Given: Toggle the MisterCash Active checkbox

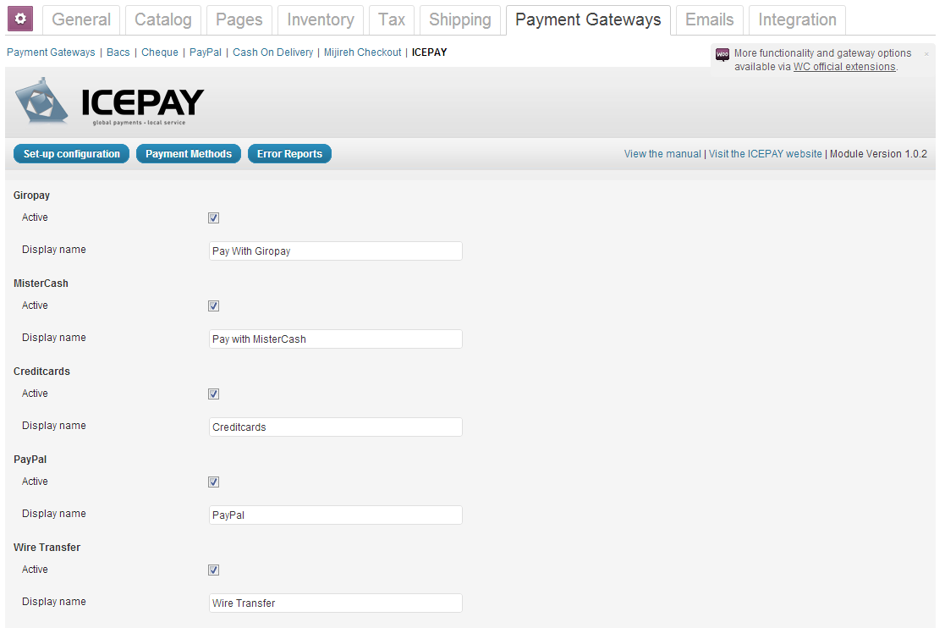Looking at the screenshot, I should tap(213, 306).
